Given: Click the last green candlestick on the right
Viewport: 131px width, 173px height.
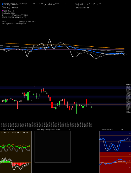Looking at the screenshot, I should 92,107.
